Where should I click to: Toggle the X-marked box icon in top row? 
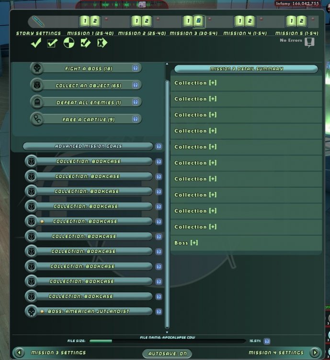[x=102, y=44]
